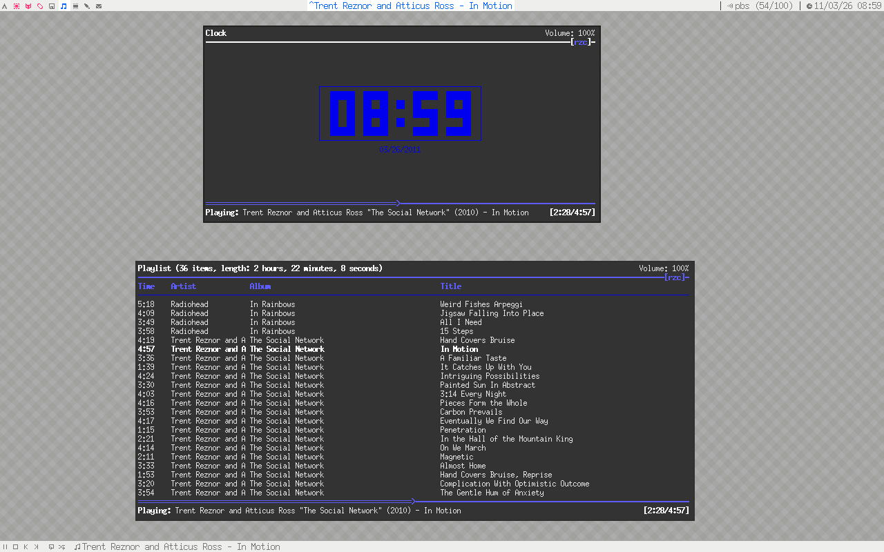Skip to next track in bottom bar

(x=37, y=546)
